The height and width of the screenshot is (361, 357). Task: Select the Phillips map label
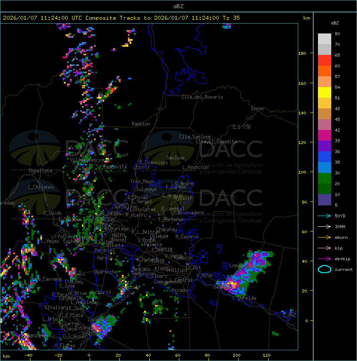(x=177, y=270)
